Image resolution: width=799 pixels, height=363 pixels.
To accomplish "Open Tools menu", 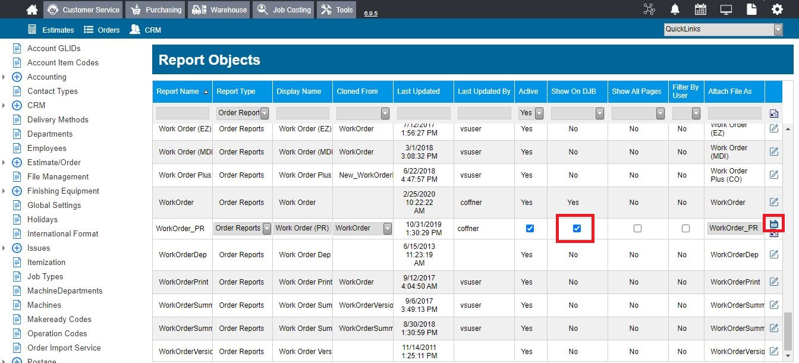I will pyautogui.click(x=337, y=10).
